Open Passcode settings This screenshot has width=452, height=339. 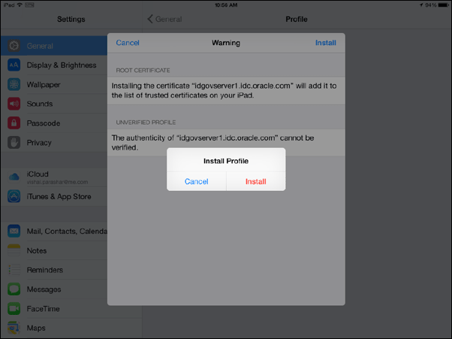coord(54,123)
